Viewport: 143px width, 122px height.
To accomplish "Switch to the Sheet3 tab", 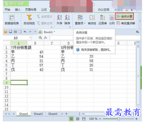I will coord(53,114).
